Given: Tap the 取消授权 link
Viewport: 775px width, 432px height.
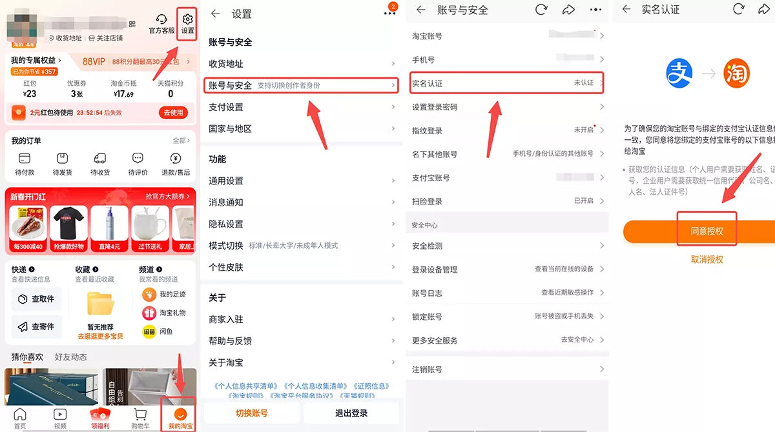Looking at the screenshot, I should coord(707,259).
